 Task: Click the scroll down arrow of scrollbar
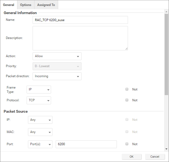(x=167, y=149)
